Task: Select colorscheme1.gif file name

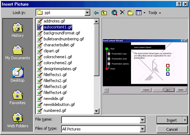Action: point(58,57)
